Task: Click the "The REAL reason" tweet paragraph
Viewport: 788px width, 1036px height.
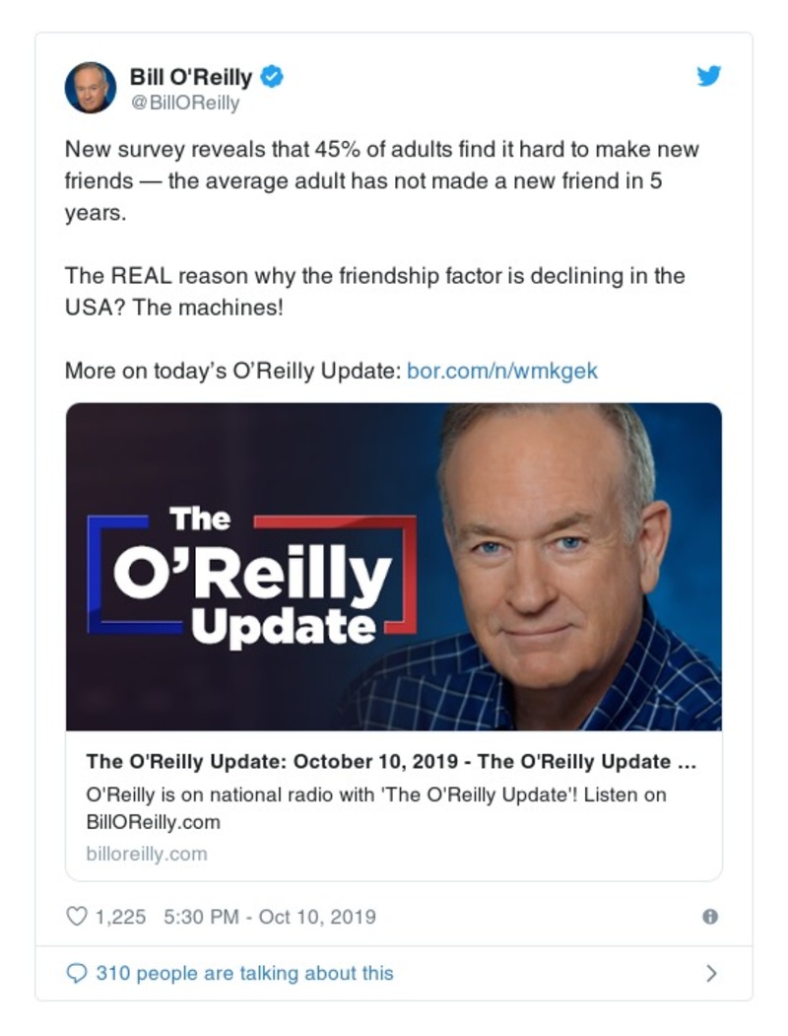Action: (374, 291)
